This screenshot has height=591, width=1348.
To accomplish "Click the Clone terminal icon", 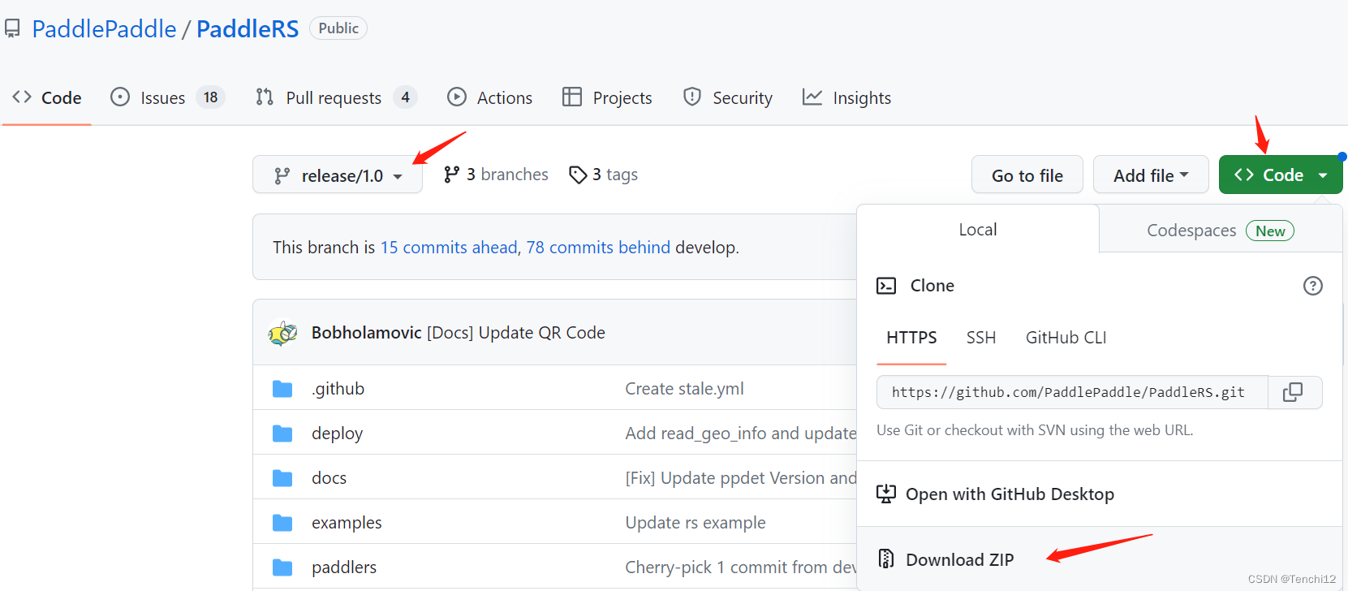I will tap(886, 286).
